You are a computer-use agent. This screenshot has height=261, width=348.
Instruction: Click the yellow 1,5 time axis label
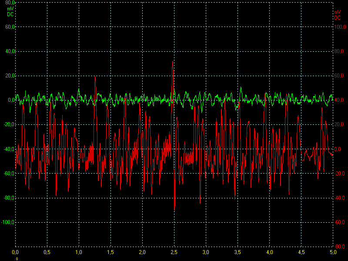(110, 252)
